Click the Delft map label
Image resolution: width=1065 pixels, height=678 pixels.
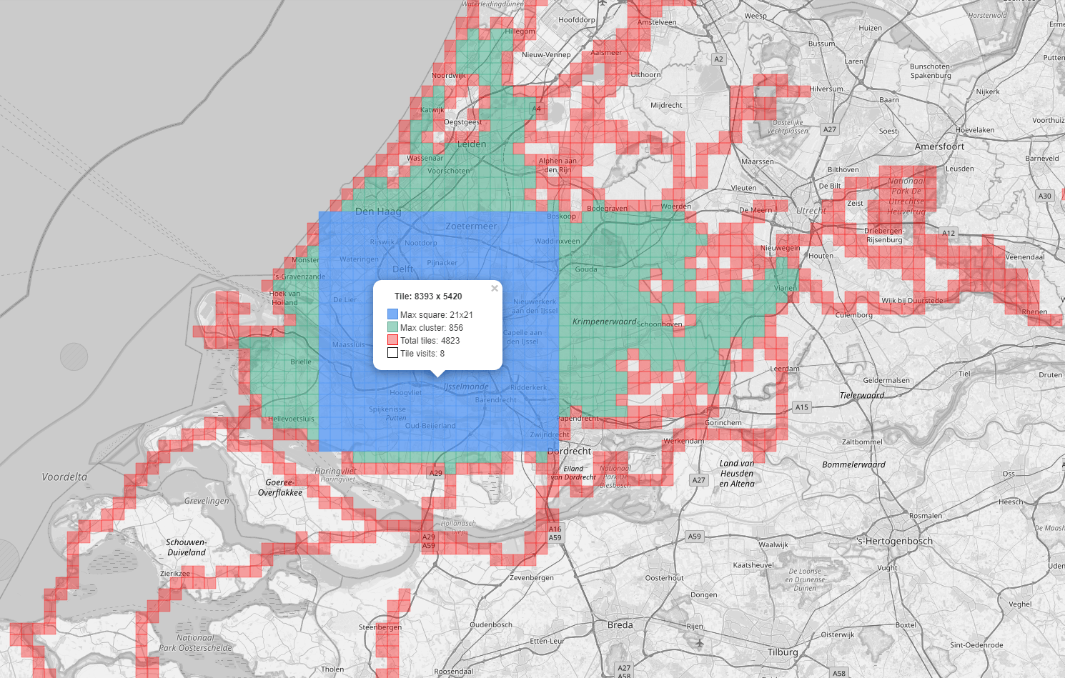pos(403,269)
